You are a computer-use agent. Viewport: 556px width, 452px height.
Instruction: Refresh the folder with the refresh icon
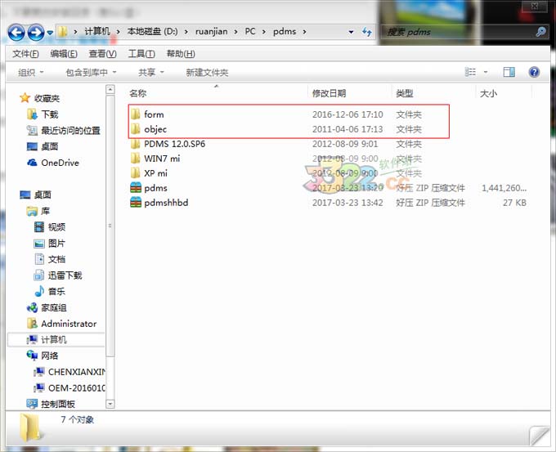[367, 32]
